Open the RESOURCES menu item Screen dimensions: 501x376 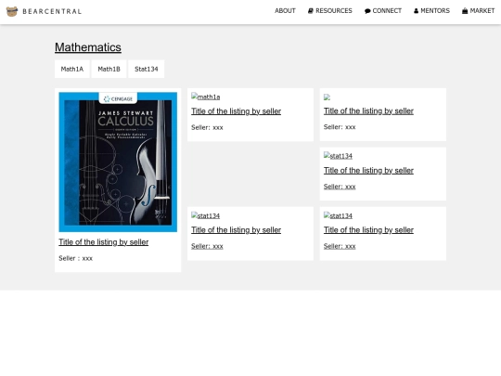[334, 11]
